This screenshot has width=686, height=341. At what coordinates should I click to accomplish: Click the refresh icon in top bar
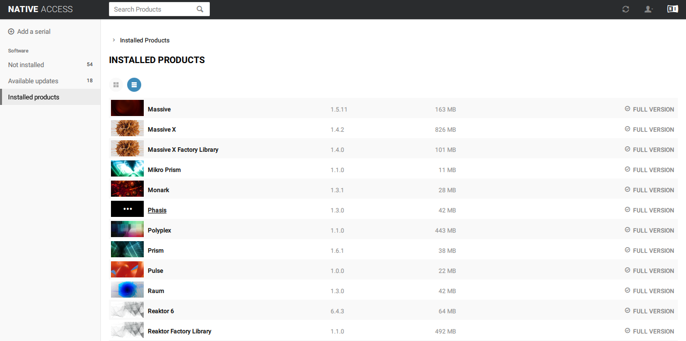click(x=625, y=9)
